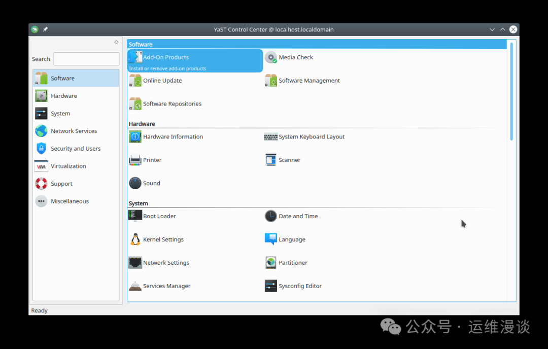
Task: Click the diamond float button above the Search field
Action: pyautogui.click(x=116, y=42)
